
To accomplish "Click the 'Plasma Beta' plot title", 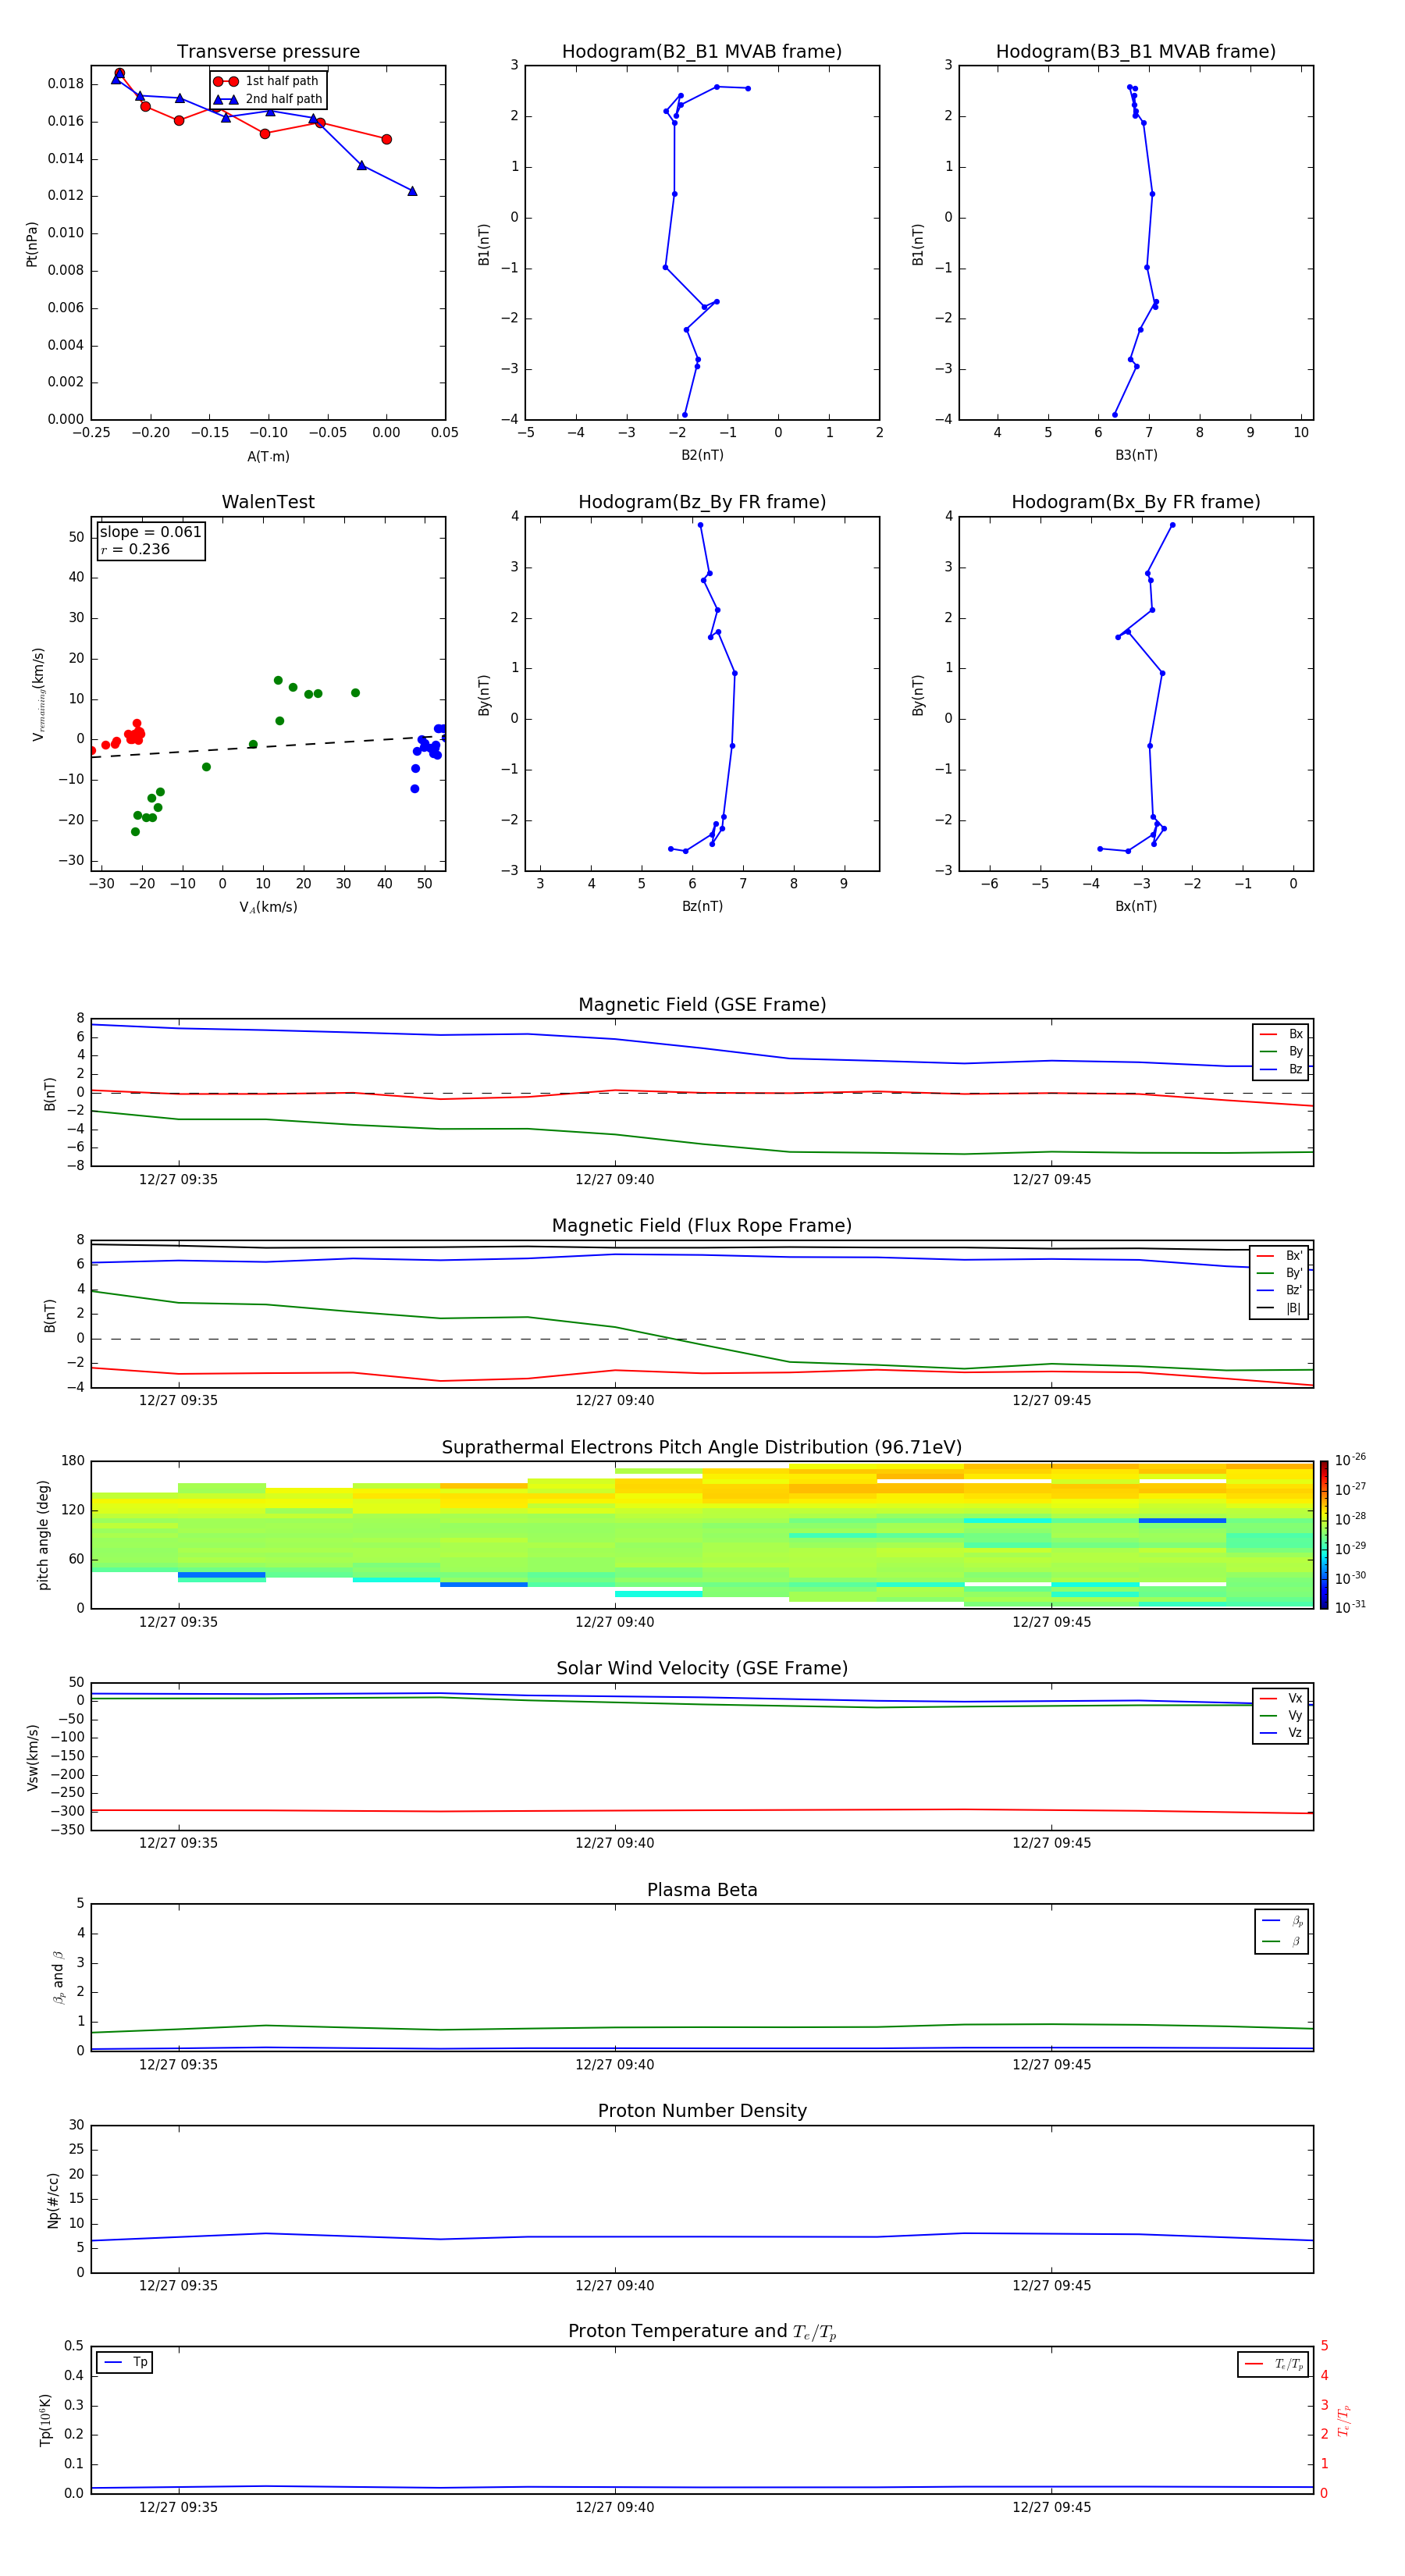I will click(x=702, y=1891).
